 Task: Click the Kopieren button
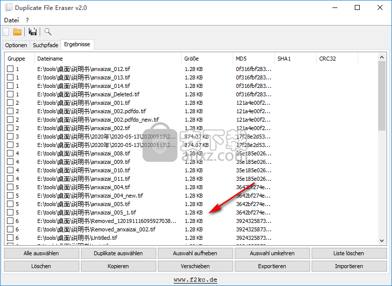[x=119, y=266]
